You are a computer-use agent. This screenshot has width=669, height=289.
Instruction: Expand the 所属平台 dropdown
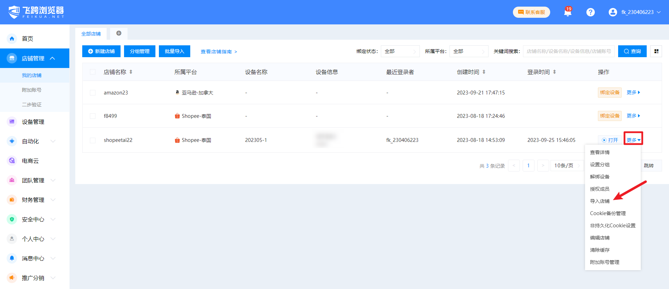coord(469,51)
